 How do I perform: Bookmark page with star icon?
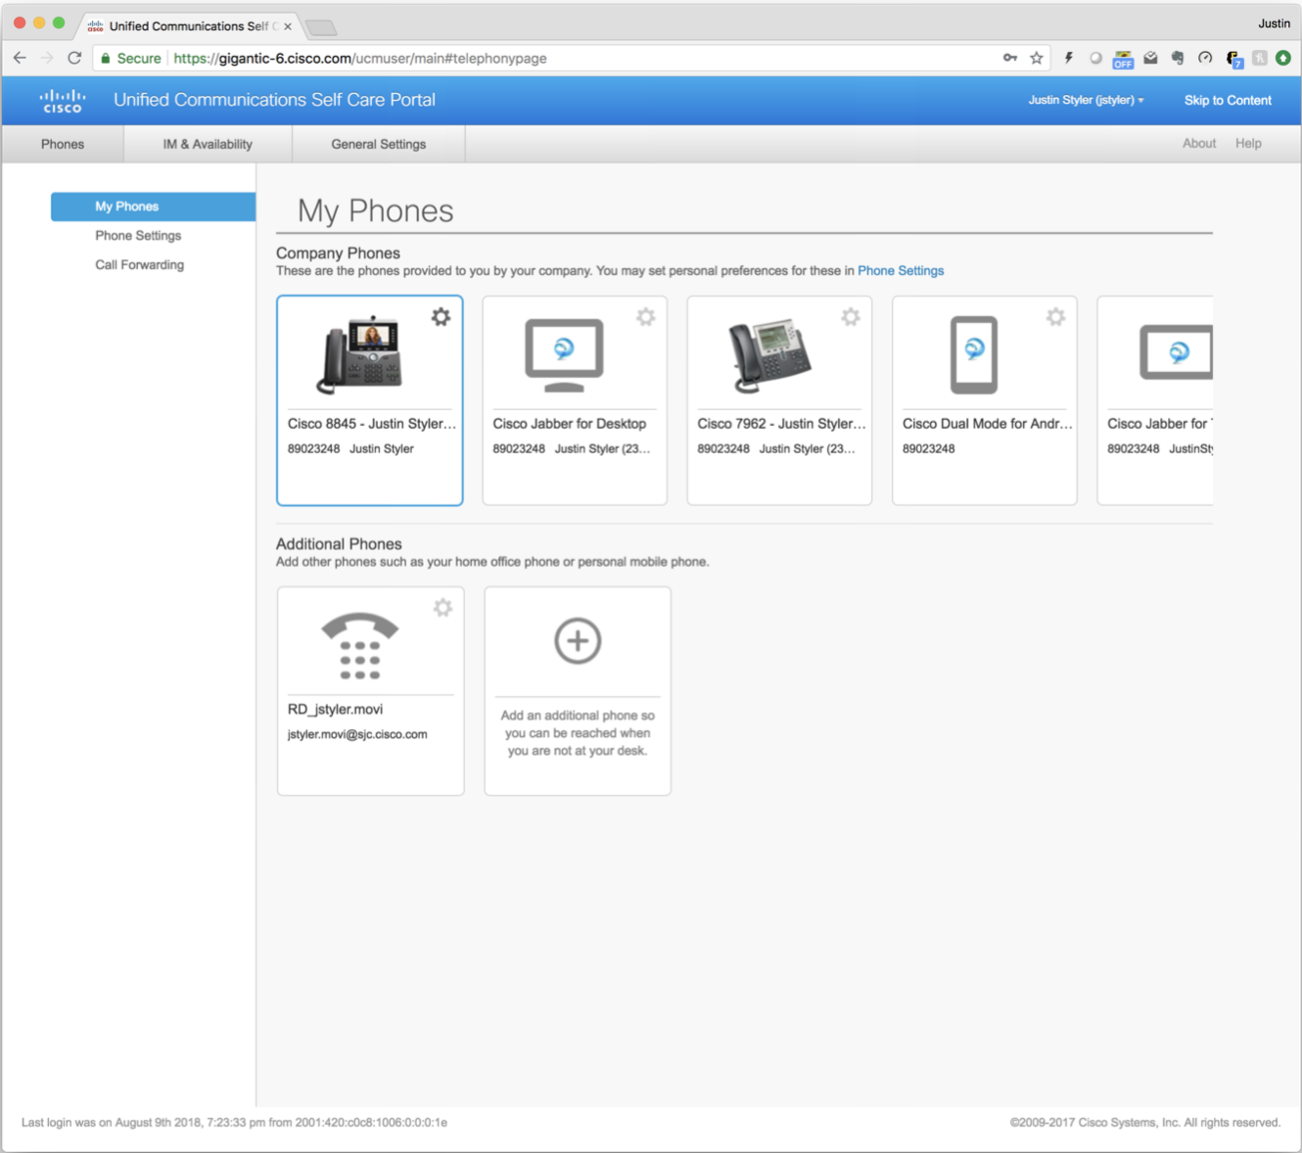(1037, 58)
